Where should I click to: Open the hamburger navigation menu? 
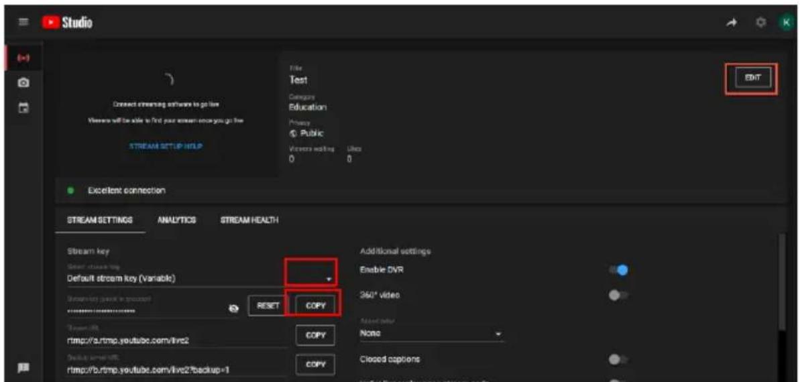point(23,22)
